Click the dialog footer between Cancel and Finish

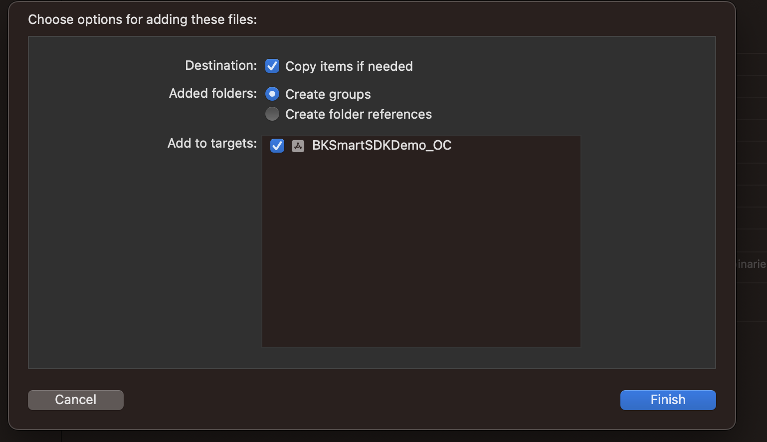click(372, 400)
